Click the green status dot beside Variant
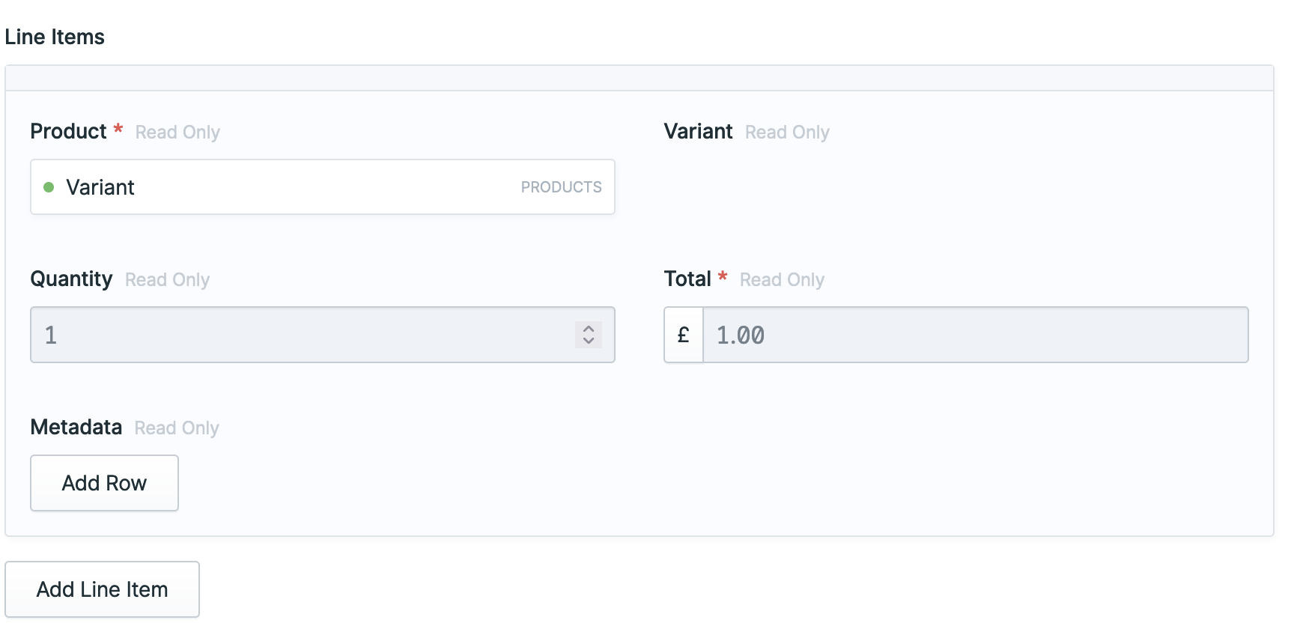Viewport: 1300px width, 635px height. (x=49, y=187)
